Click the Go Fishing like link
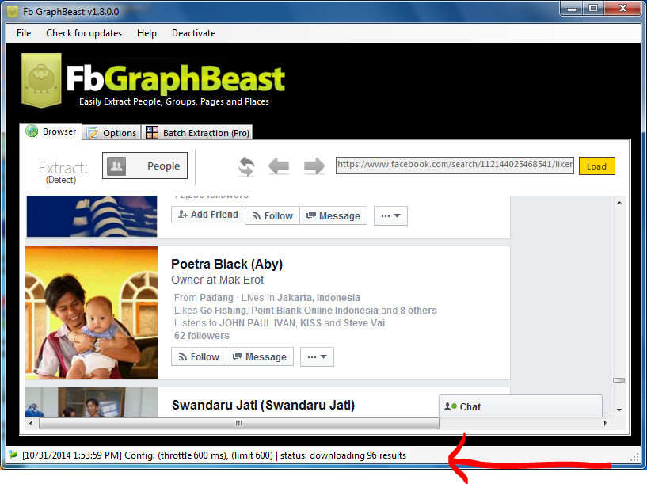 click(x=223, y=311)
